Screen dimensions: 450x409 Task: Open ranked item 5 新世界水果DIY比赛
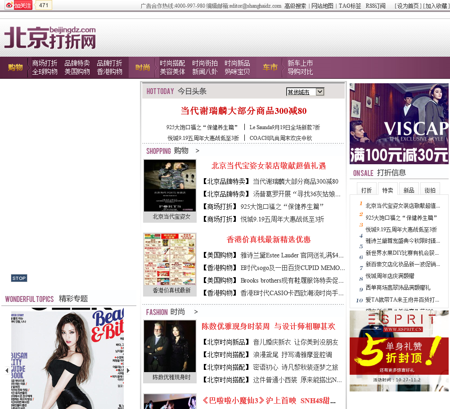tap(402, 253)
